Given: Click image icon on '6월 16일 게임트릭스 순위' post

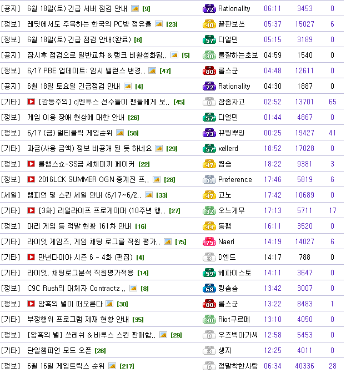Looking at the screenshot, I should click(112, 366).
